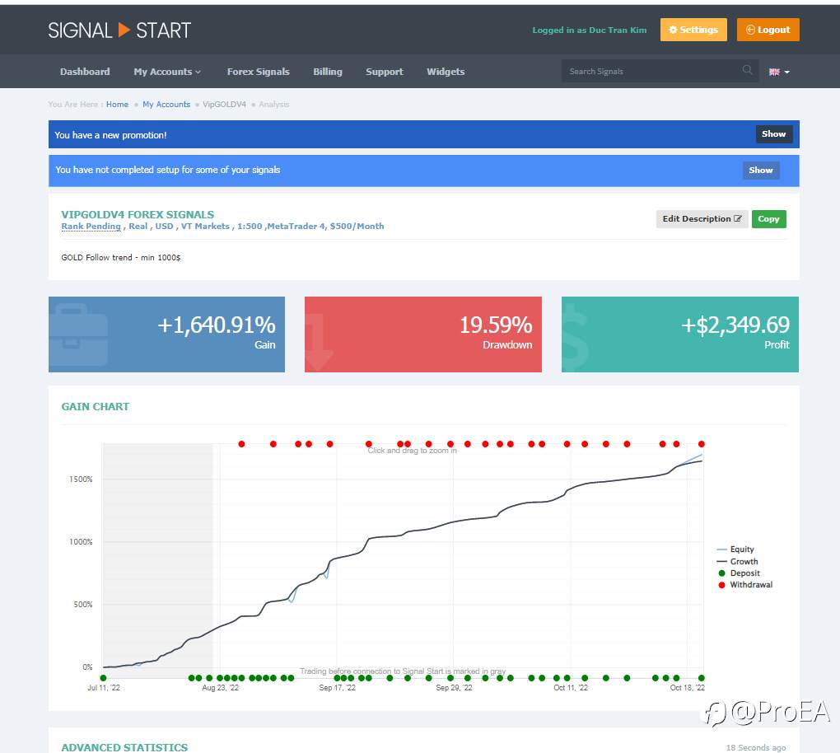The image size is (840, 753).
Task: Expand the My Accounts dropdown menu
Action: tap(167, 72)
